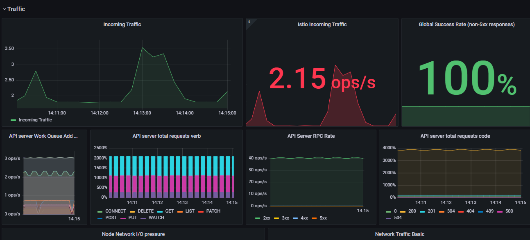530x240 pixels.
Task: Click the 3.50 y-axis label
Action: (9, 49)
